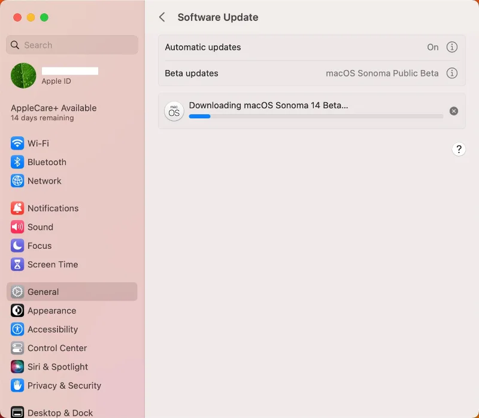Select Wi-Fi label in the sidebar
Viewport: 479px width, 418px height.
(38, 144)
